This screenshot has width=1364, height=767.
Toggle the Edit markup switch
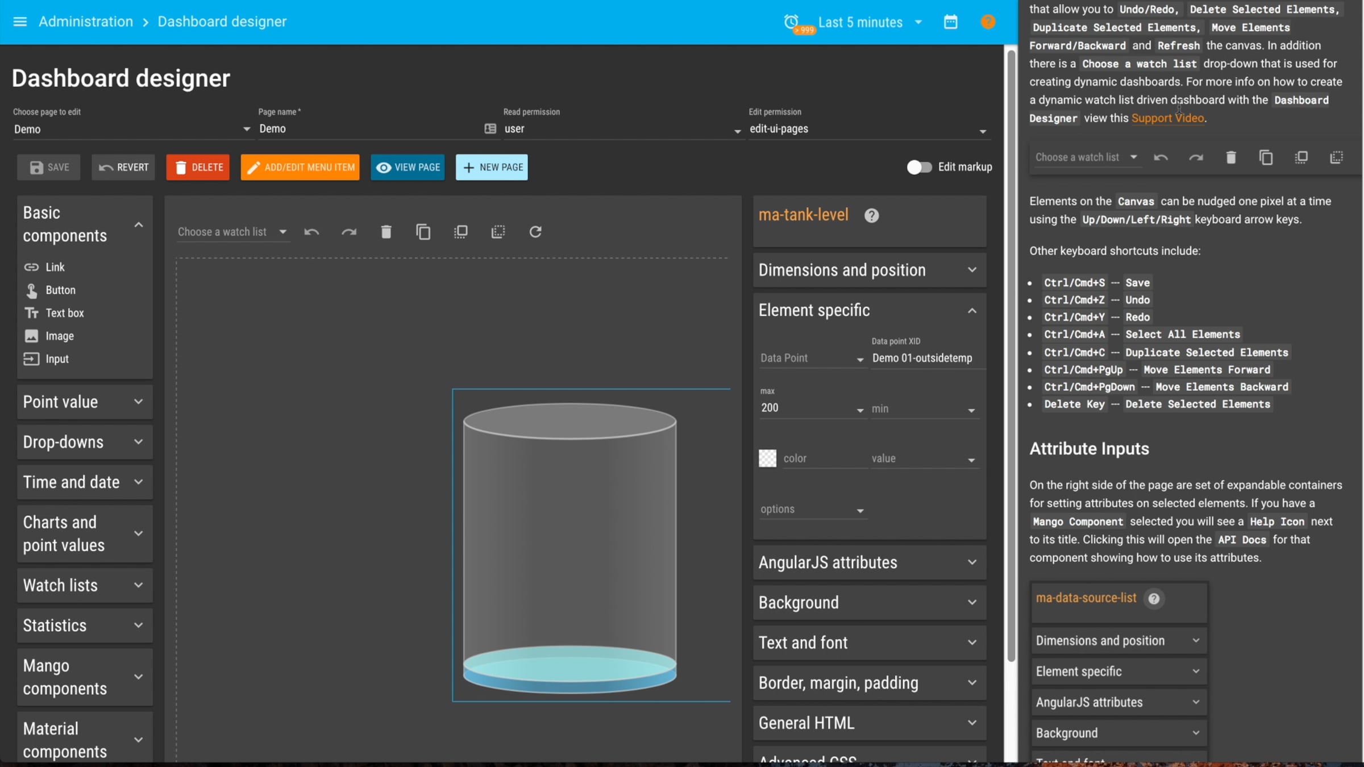918,167
